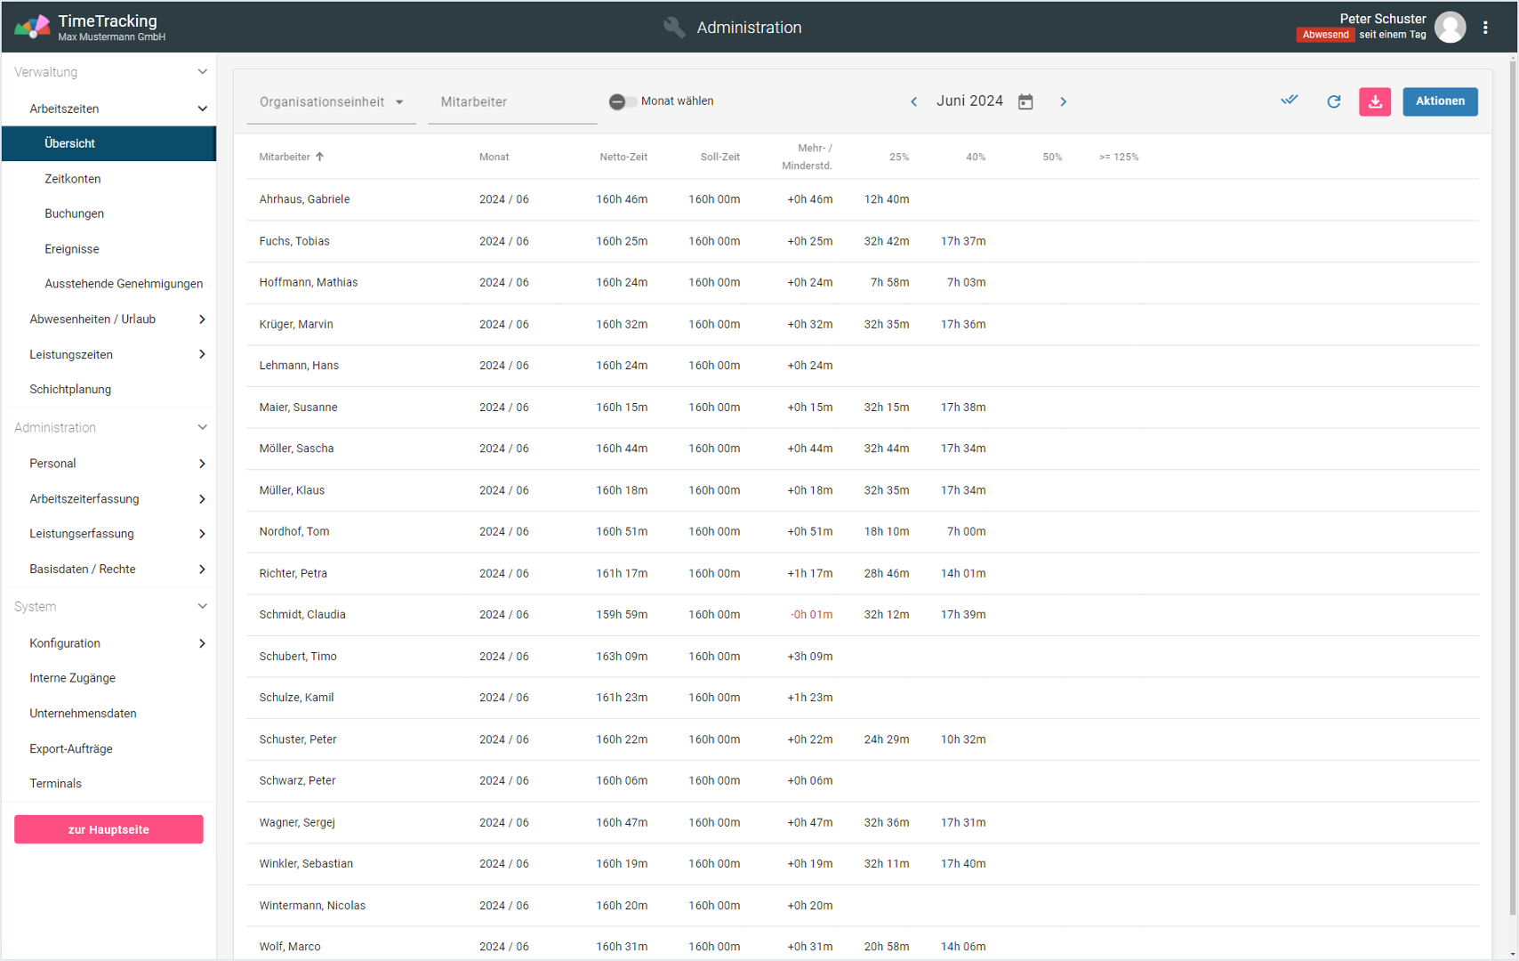Click the Mitarbeiter search input field
This screenshot has width=1519, height=961.
click(x=511, y=102)
